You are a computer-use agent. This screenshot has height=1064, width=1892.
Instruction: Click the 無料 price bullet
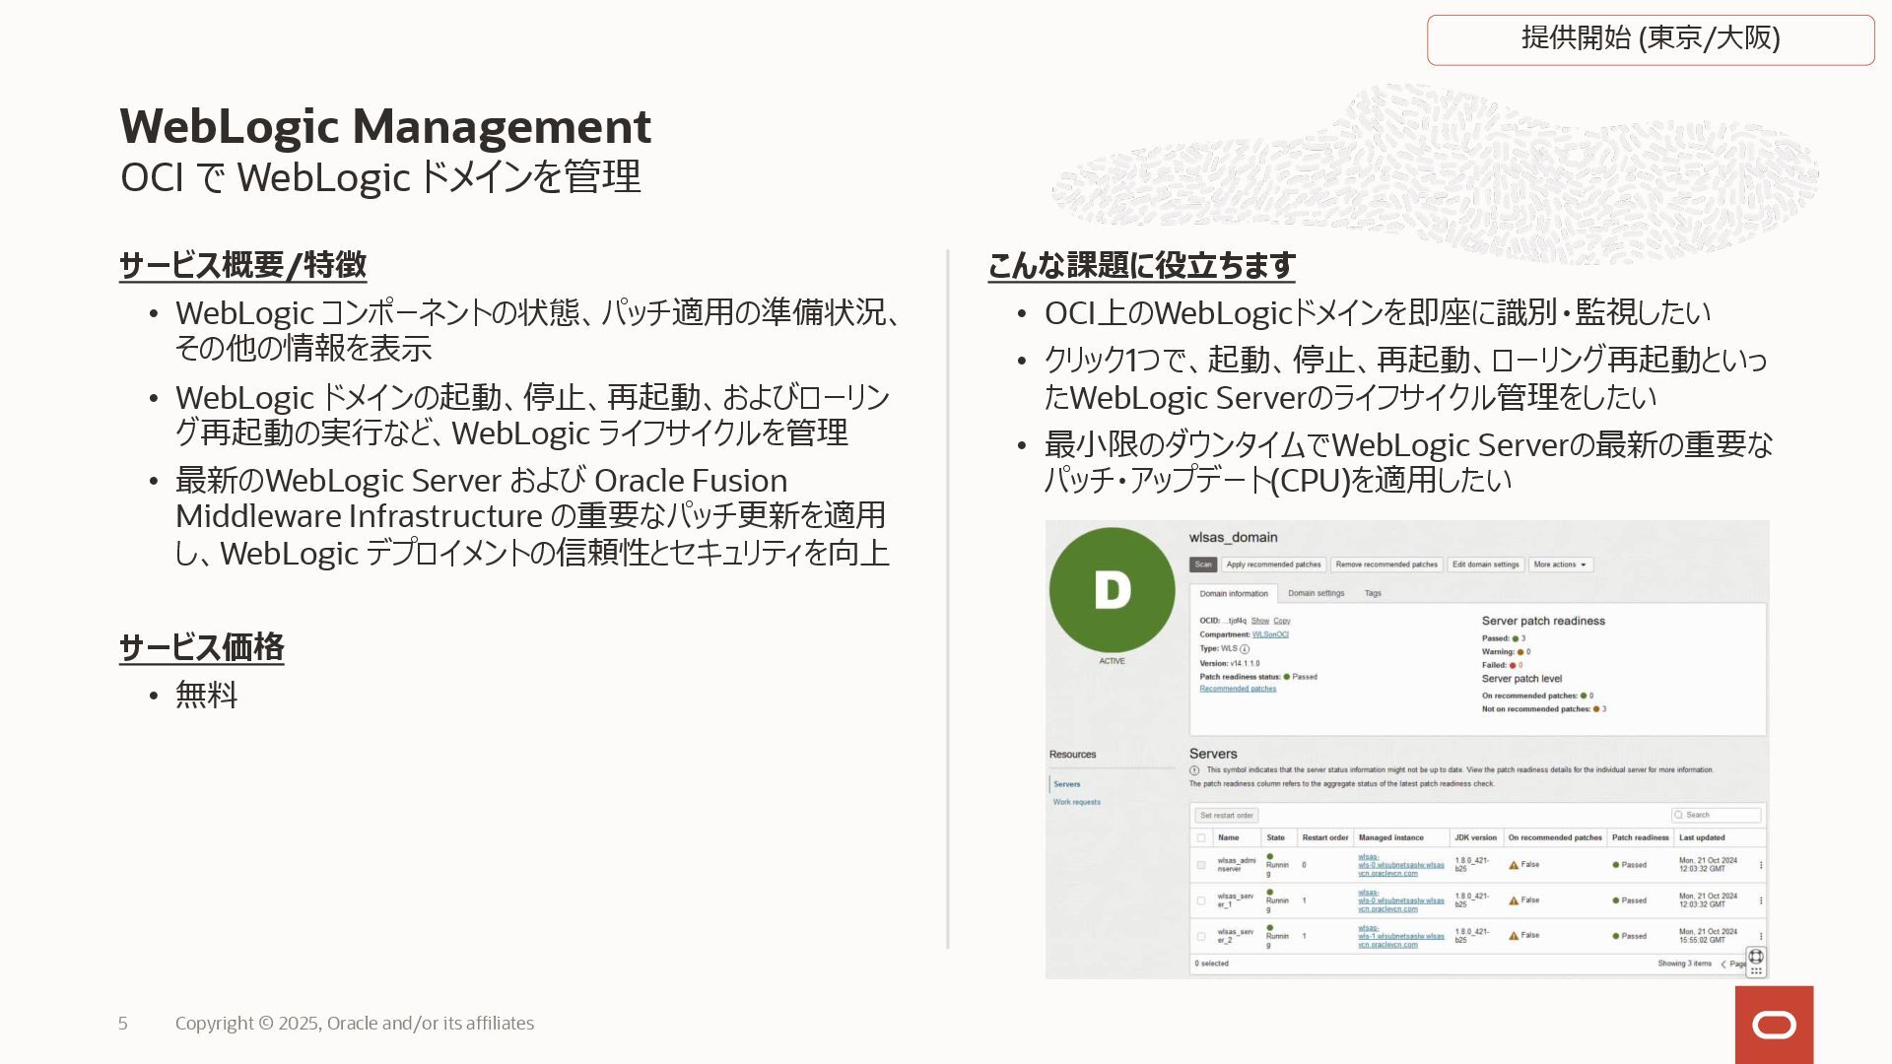tap(206, 695)
